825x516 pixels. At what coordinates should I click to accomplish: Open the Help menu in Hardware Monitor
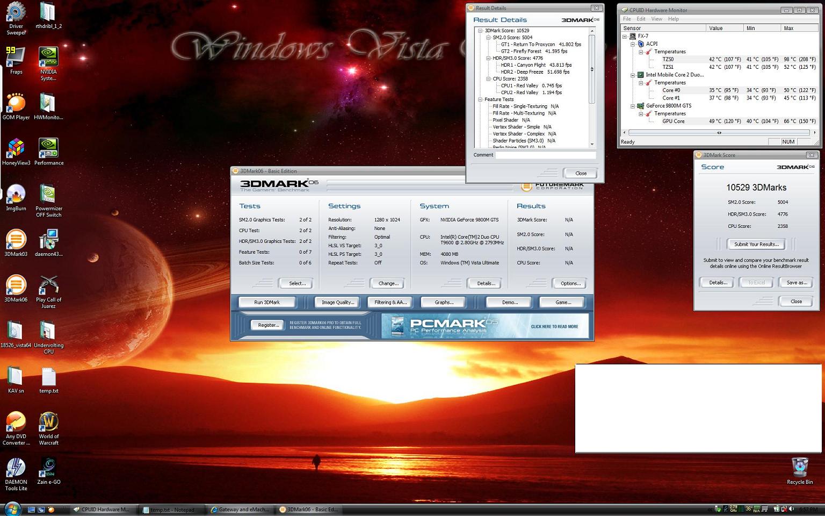(x=673, y=19)
